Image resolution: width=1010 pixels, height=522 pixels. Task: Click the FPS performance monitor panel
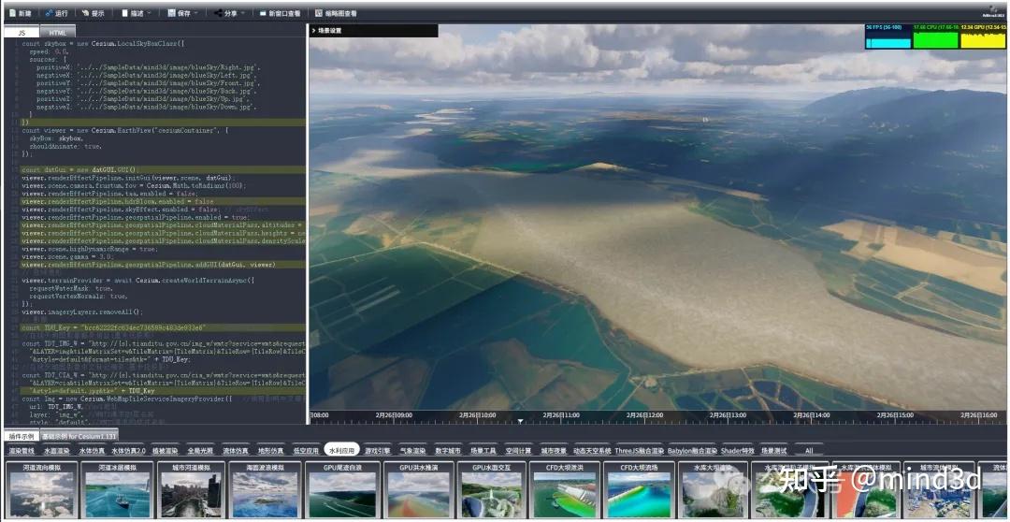[x=887, y=37]
